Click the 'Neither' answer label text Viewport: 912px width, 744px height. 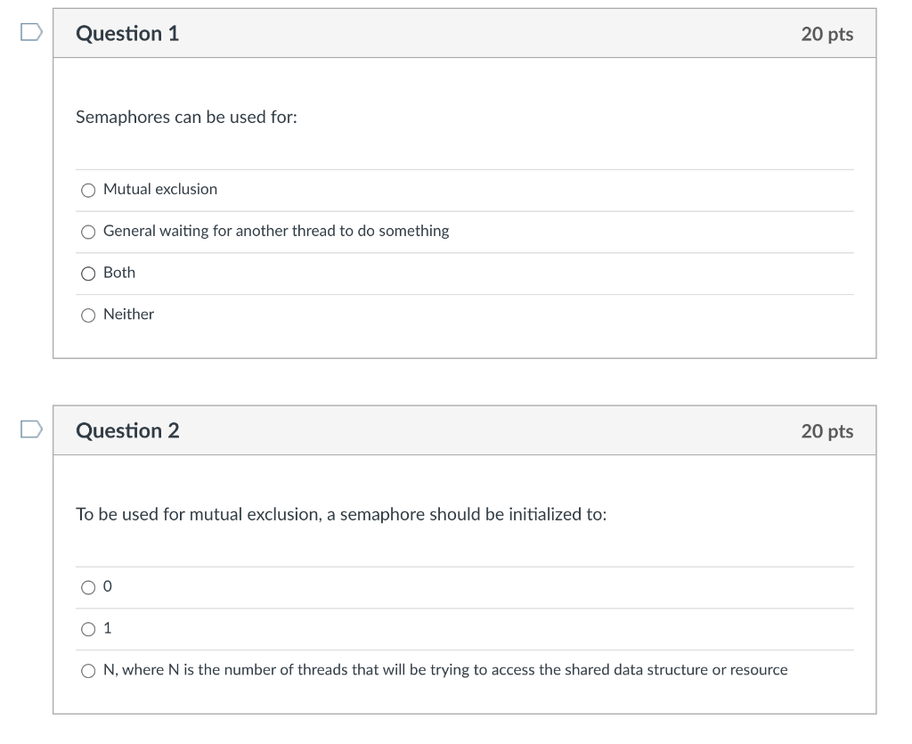coord(128,314)
